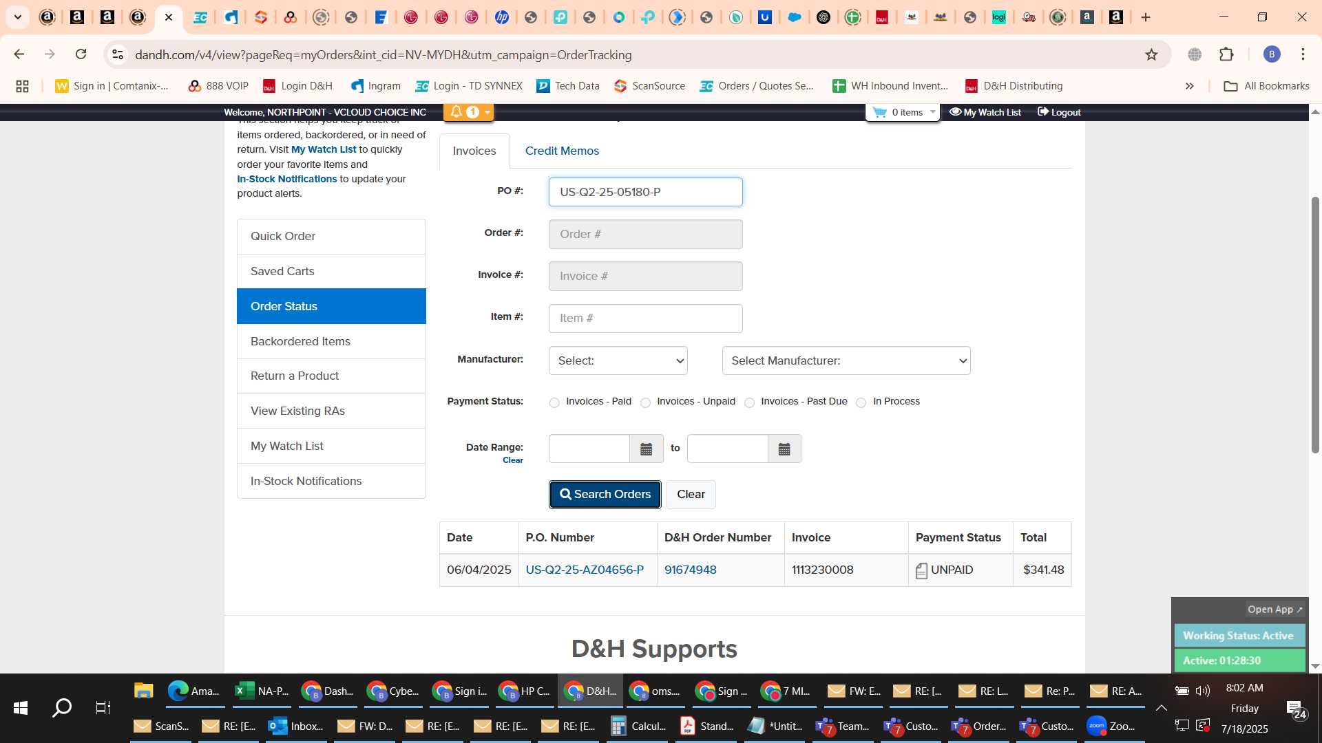Open Quick Order in the sidebar

(331, 236)
